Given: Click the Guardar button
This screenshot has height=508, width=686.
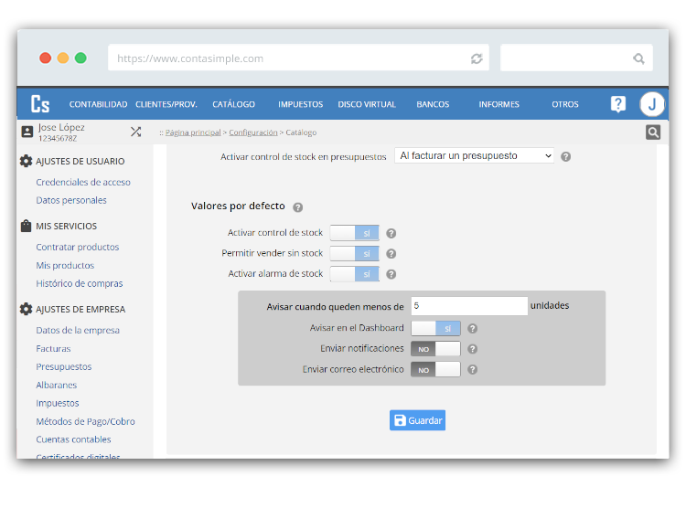Looking at the screenshot, I should pos(417,420).
